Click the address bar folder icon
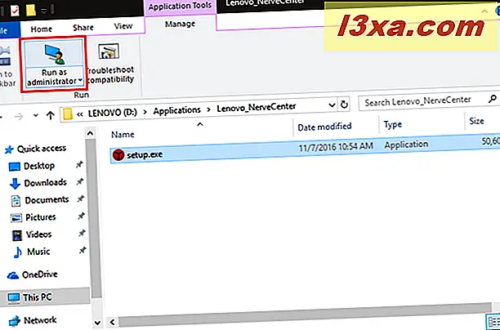Viewport: 500px width, 330px height. (68, 114)
